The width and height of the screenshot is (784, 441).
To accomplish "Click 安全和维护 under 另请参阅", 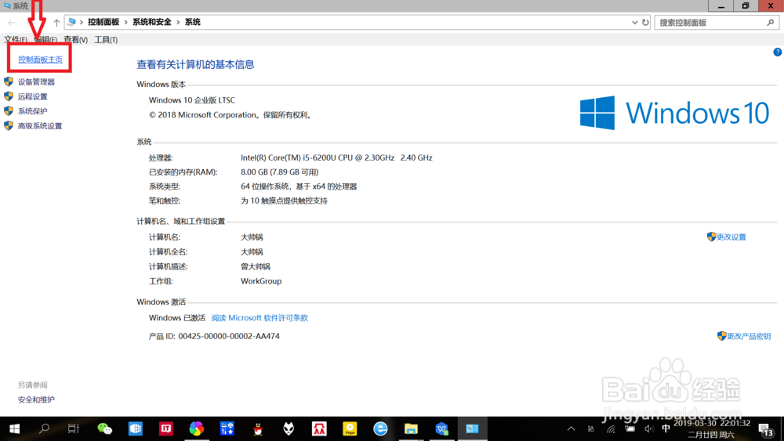I will point(36,399).
